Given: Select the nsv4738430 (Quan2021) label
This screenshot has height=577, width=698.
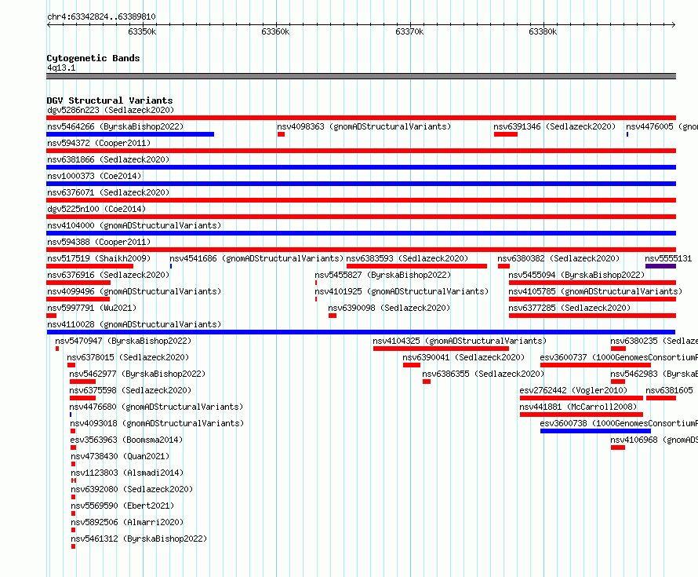Looking at the screenshot, I should point(120,456).
